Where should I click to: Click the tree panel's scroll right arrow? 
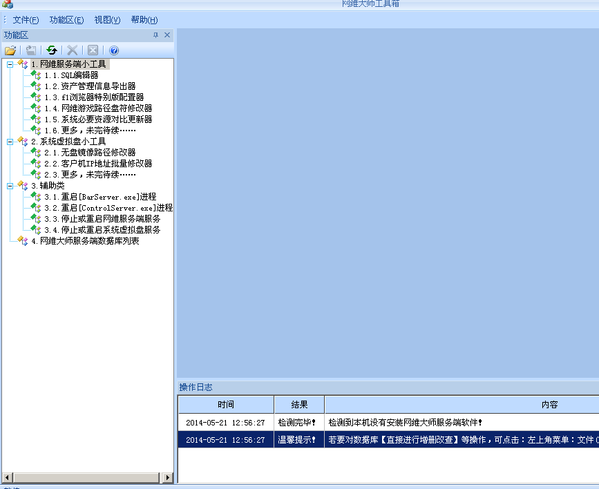(167, 477)
